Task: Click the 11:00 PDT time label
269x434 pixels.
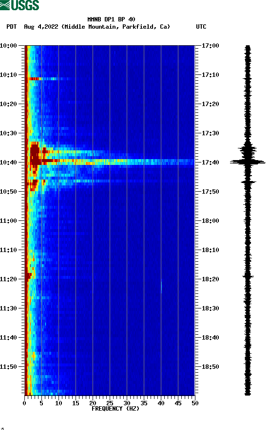Action: [x=8, y=221]
